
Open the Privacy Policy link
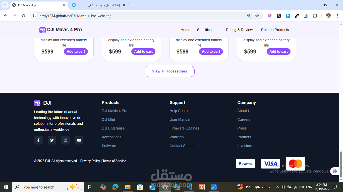(x=90, y=161)
